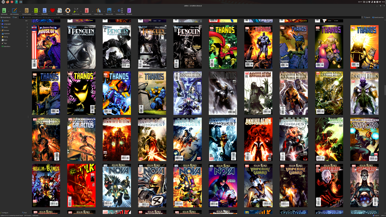Click the Find button in Tag browser

tap(24, 212)
